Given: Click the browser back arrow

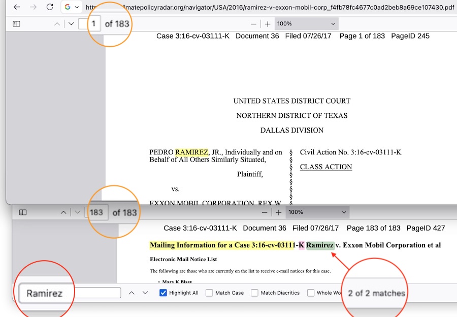Looking at the screenshot, I should click(17, 7).
